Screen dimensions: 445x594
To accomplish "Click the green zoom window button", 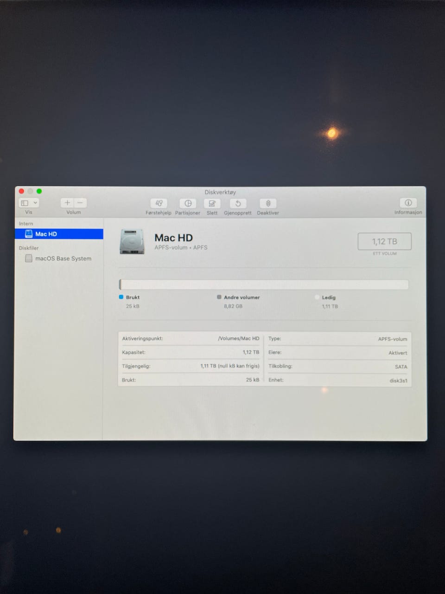I will coord(39,191).
